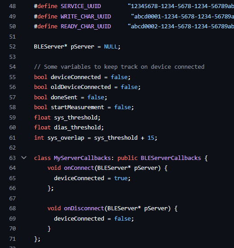Screen dimensions: 234x248
Task: Click startMeasurement variable name
Action: (x=77, y=107)
